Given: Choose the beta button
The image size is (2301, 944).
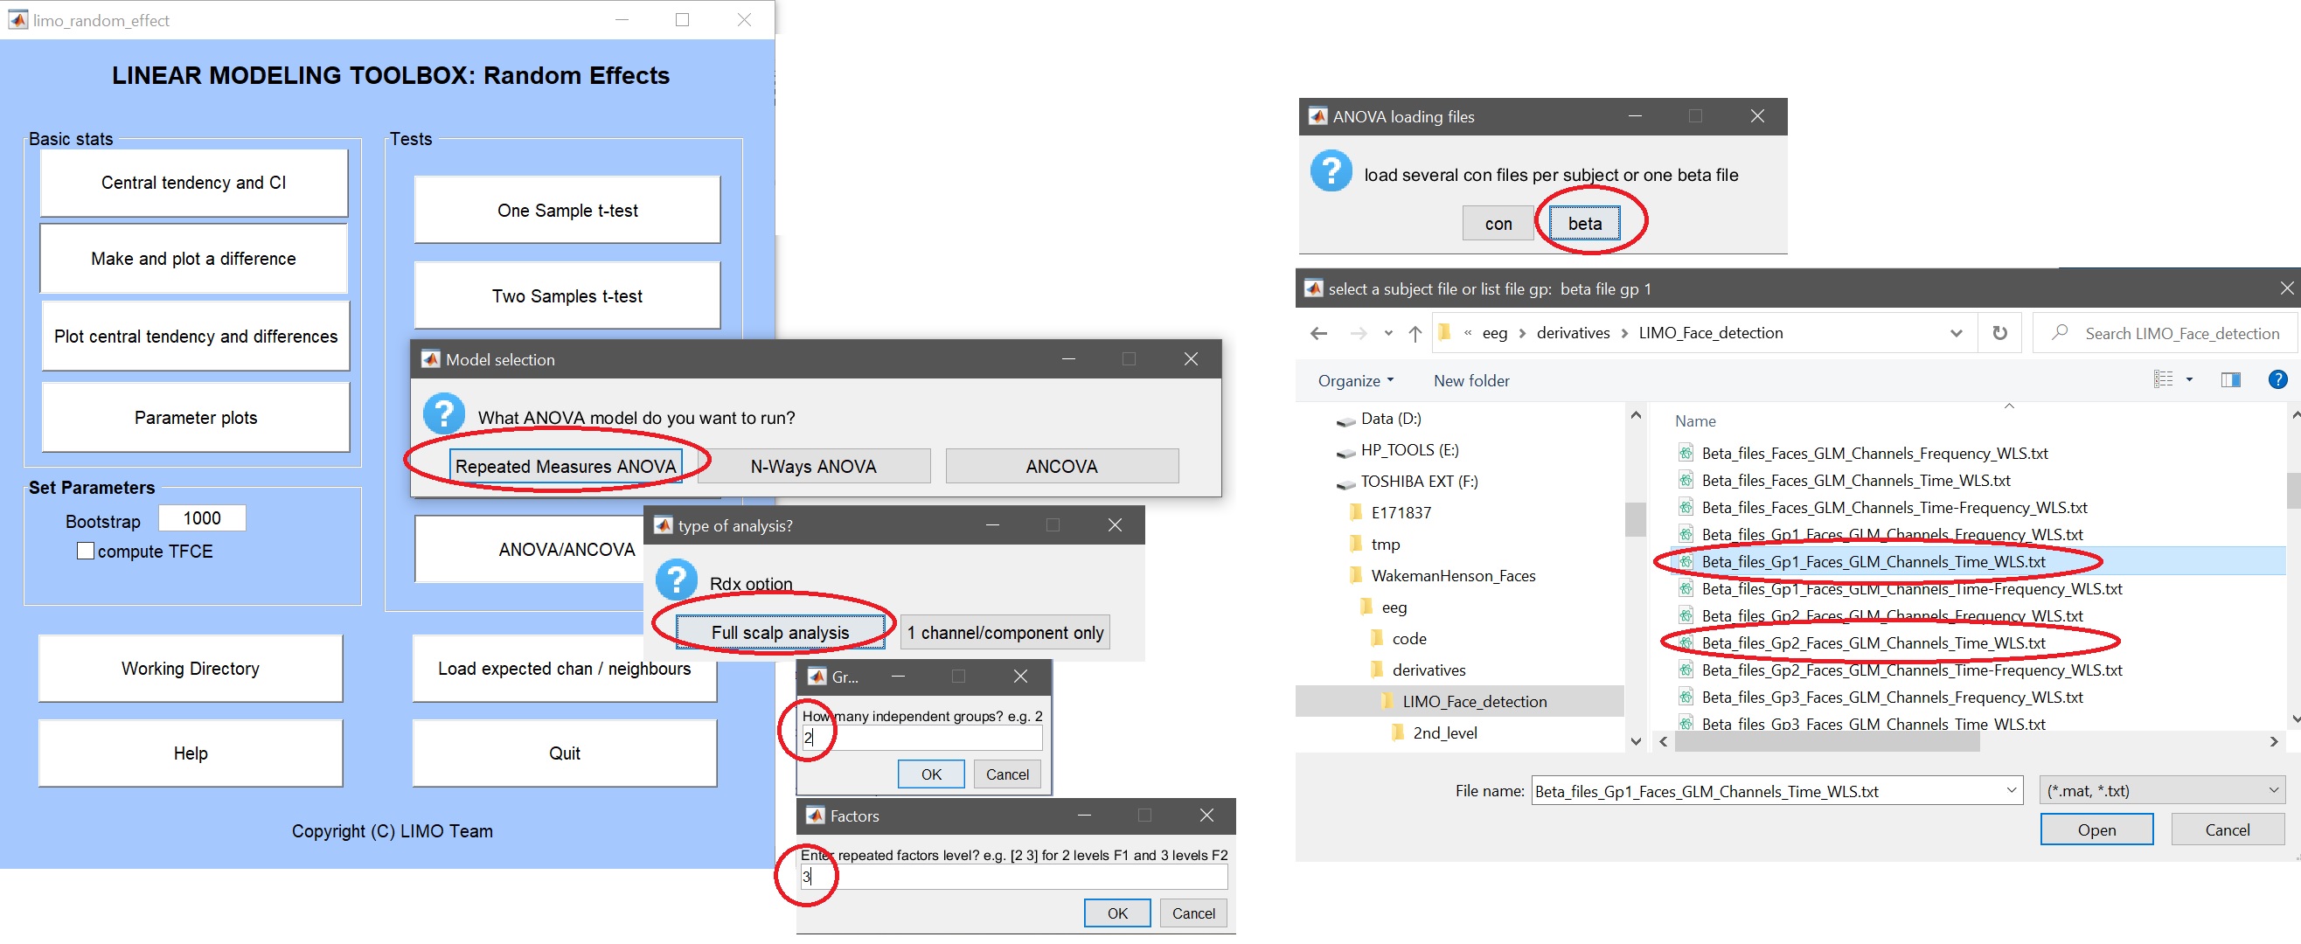Looking at the screenshot, I should [1584, 223].
